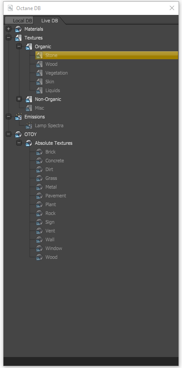The height and width of the screenshot is (368, 182).
Task: Click the icon beside Vegetation
Action: (x=39, y=73)
